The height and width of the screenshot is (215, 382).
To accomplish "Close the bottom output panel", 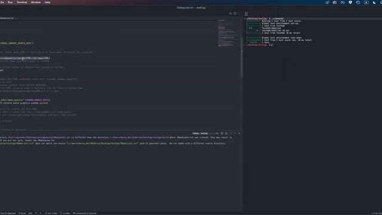I will pyautogui.click(x=239, y=133).
